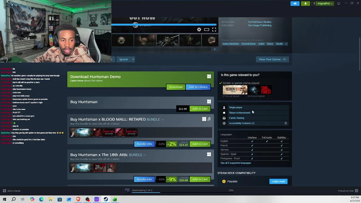Image resolution: width=361 pixels, height=203 pixels.
Task: Open bundle help (?) next to BLOOD MALL
Action: click(x=162, y=120)
